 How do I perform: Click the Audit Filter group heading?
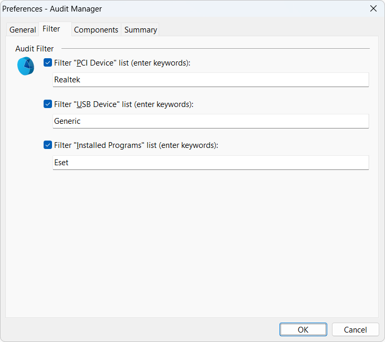35,49
